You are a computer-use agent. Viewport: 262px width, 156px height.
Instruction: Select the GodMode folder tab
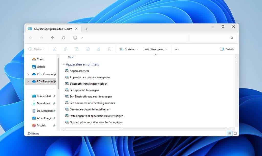(53, 29)
